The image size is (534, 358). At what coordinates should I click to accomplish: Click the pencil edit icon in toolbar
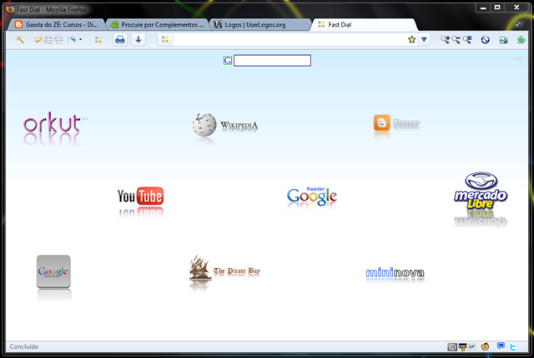tap(38, 40)
